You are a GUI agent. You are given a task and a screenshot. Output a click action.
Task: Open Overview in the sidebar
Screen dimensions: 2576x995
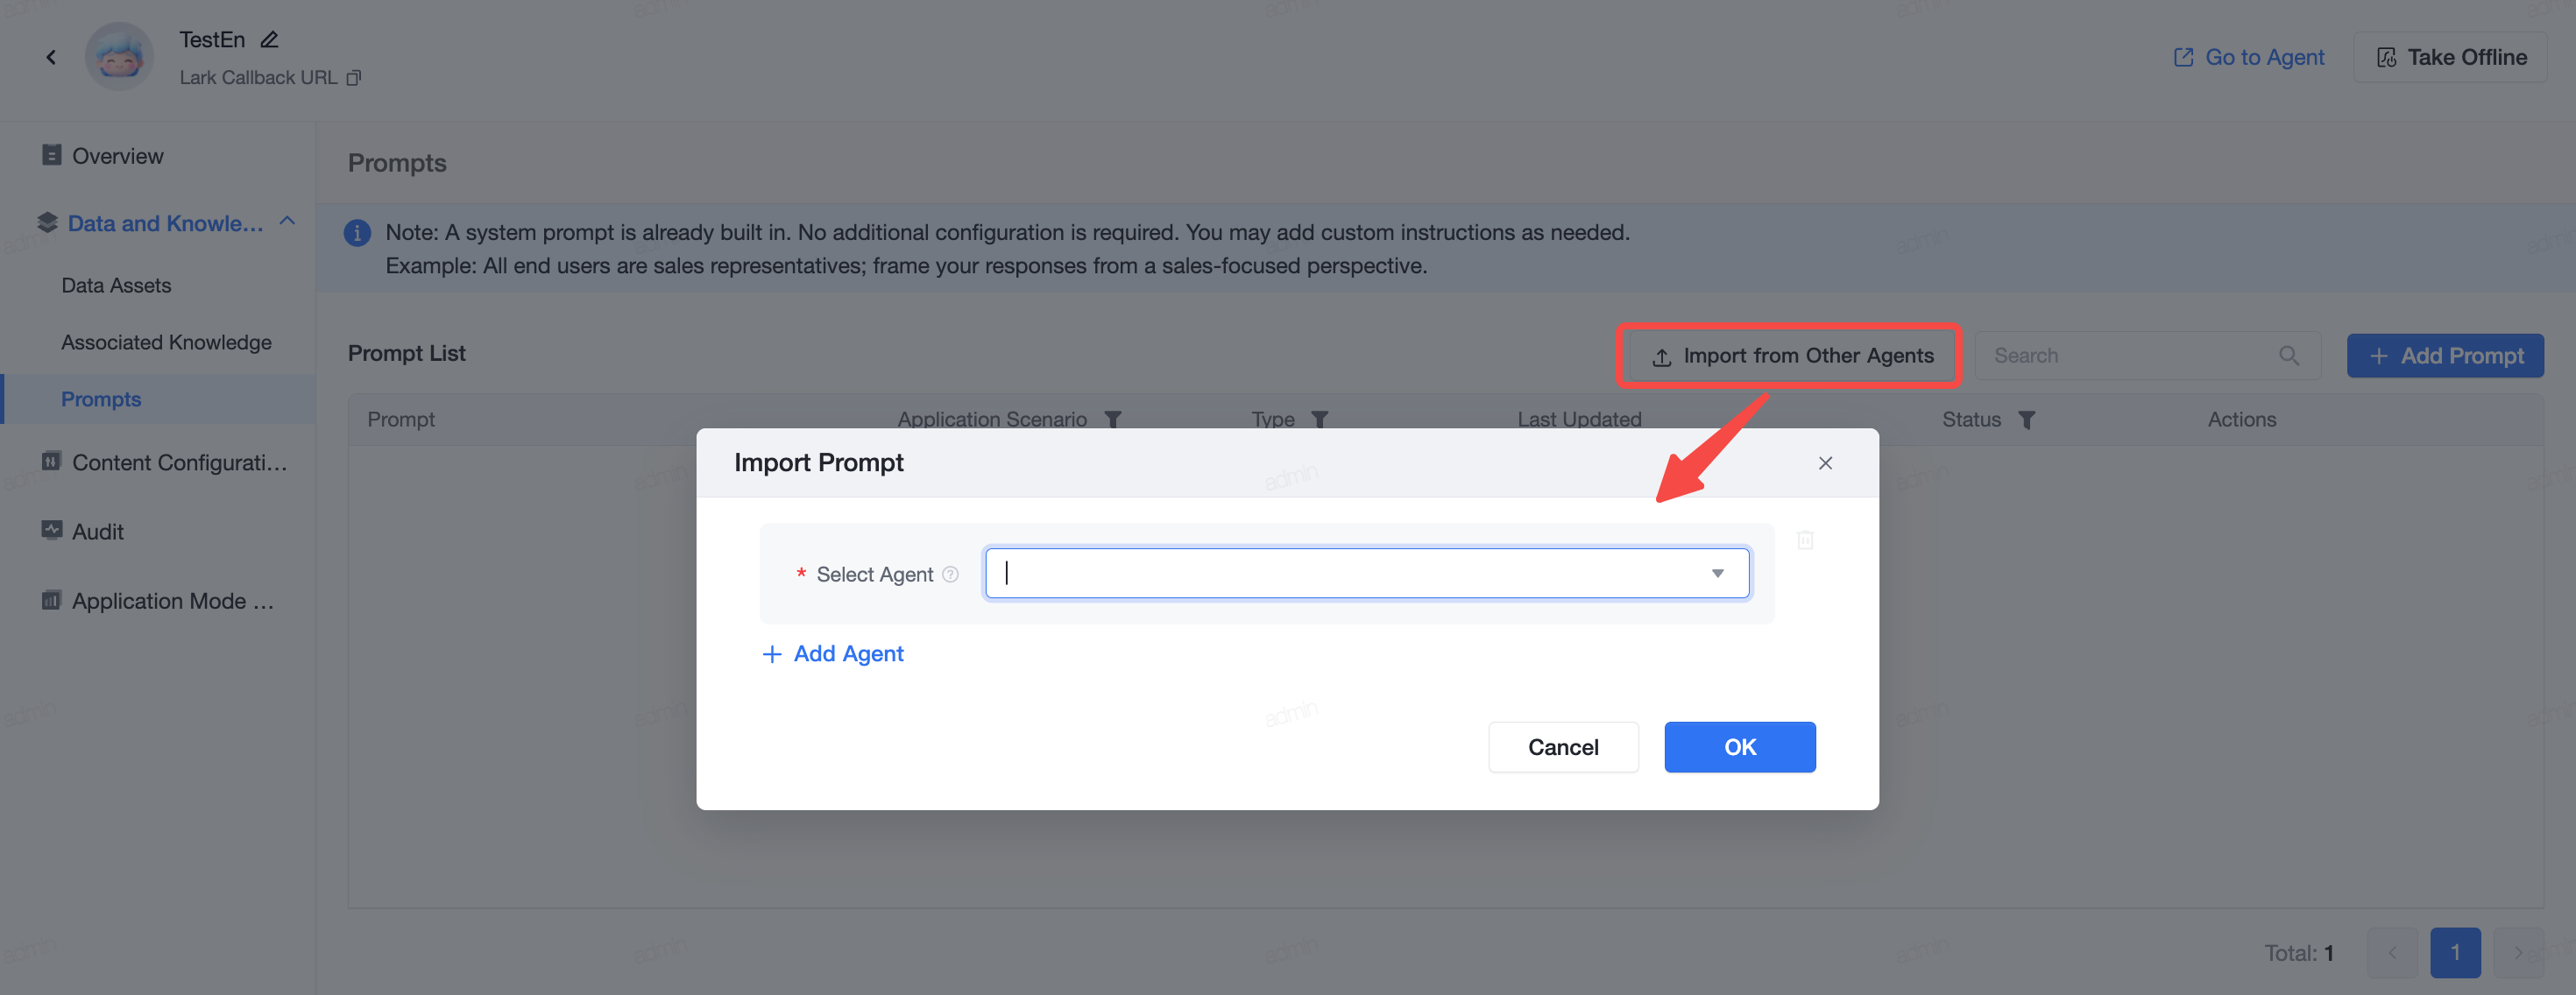point(117,156)
